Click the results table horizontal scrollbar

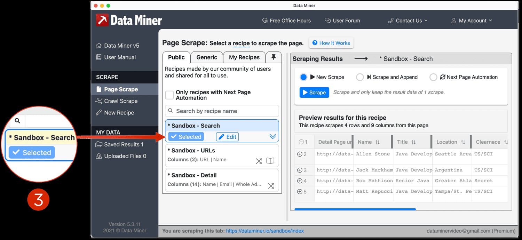[355, 209]
